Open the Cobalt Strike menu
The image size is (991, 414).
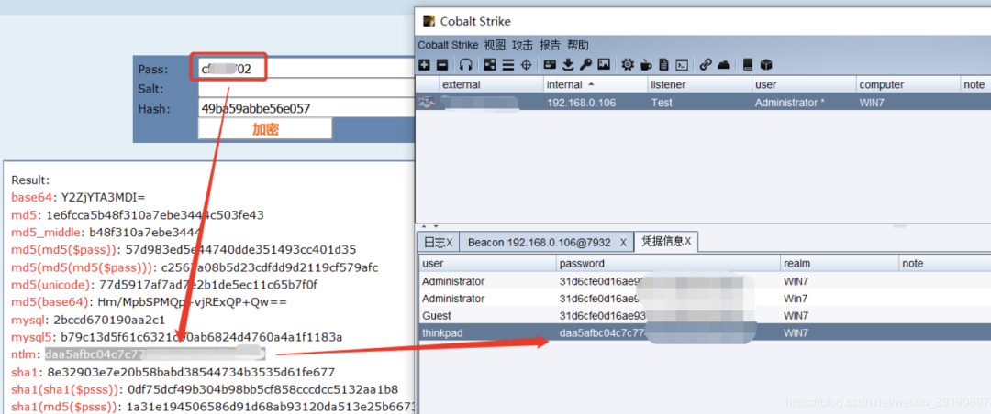coord(448,46)
